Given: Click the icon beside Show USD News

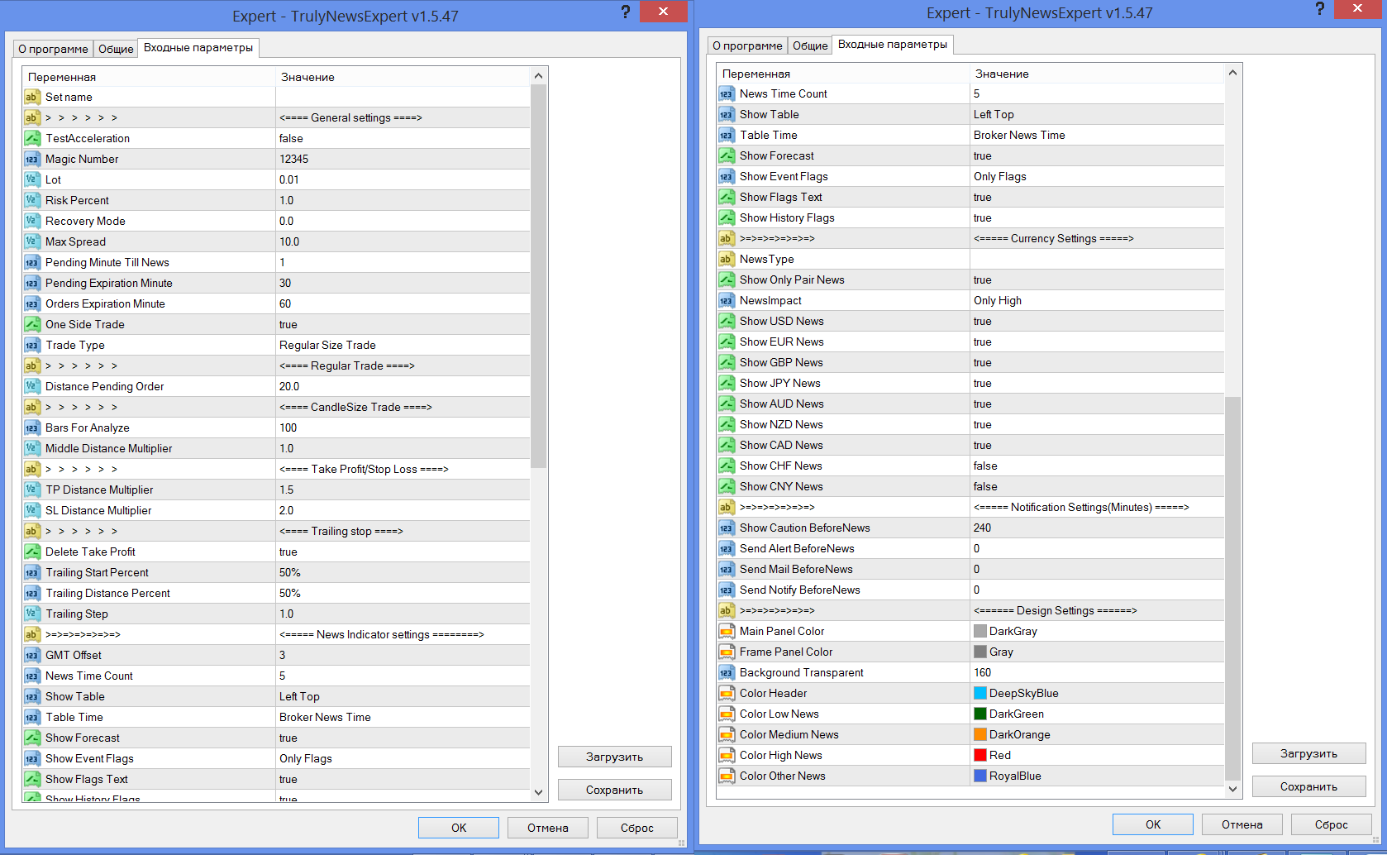Looking at the screenshot, I should coord(726,321).
